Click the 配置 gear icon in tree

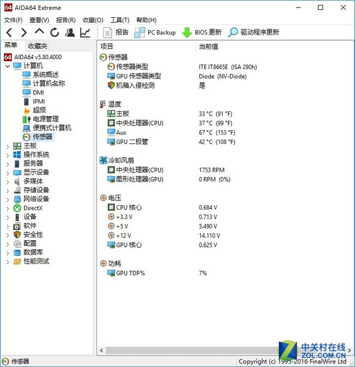17,244
